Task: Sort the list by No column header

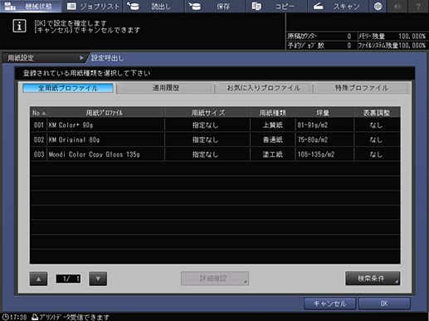Action: tap(39, 113)
